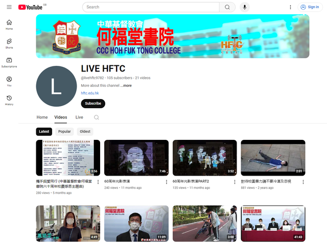Switch to the Live tab

(x=79, y=117)
